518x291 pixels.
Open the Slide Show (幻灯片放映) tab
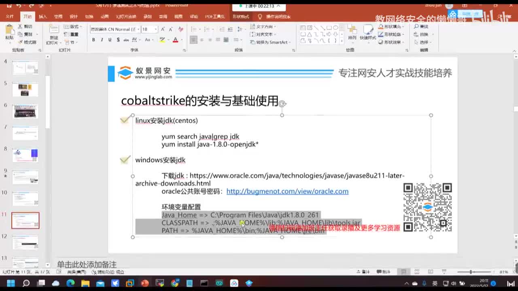pyautogui.click(x=126, y=17)
